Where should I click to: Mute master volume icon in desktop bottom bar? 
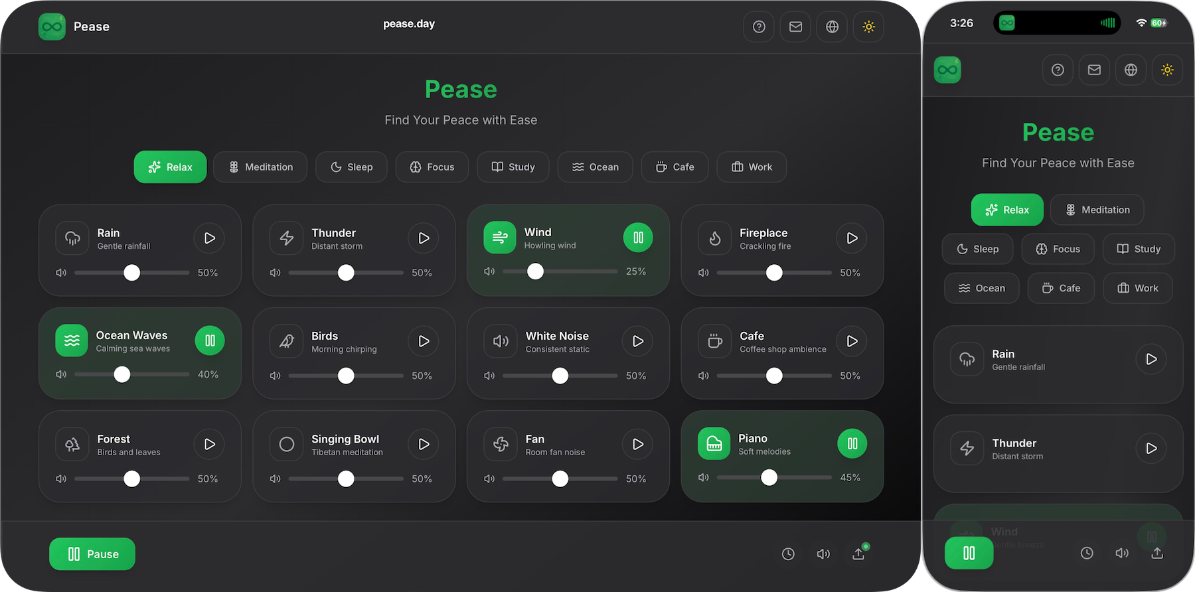(x=823, y=554)
